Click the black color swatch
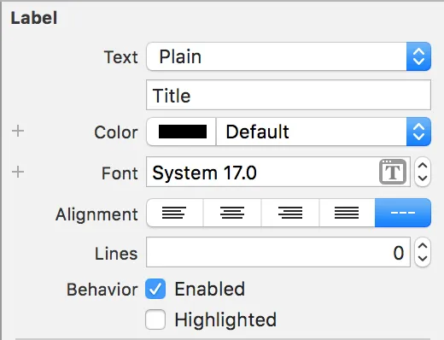Viewport: 444px width, 340px height. point(183,132)
